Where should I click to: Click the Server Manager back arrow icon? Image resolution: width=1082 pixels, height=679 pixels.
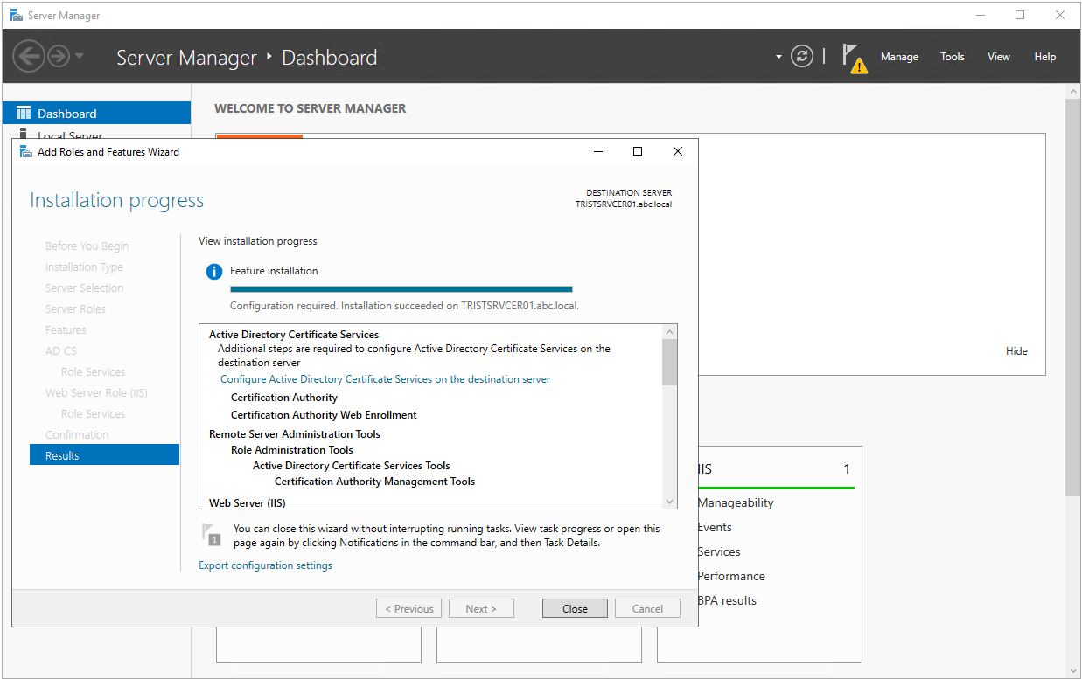[x=28, y=57]
